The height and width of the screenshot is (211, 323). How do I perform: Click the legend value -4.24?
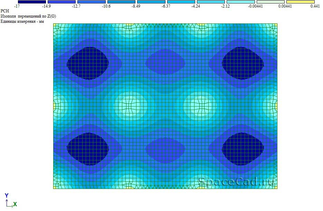point(196,6)
